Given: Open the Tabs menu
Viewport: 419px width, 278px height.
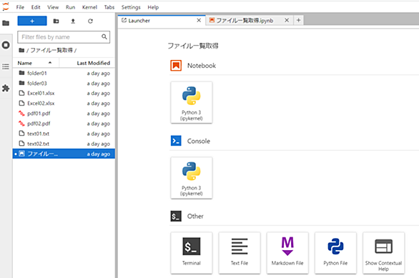Looking at the screenshot, I should (x=109, y=7).
